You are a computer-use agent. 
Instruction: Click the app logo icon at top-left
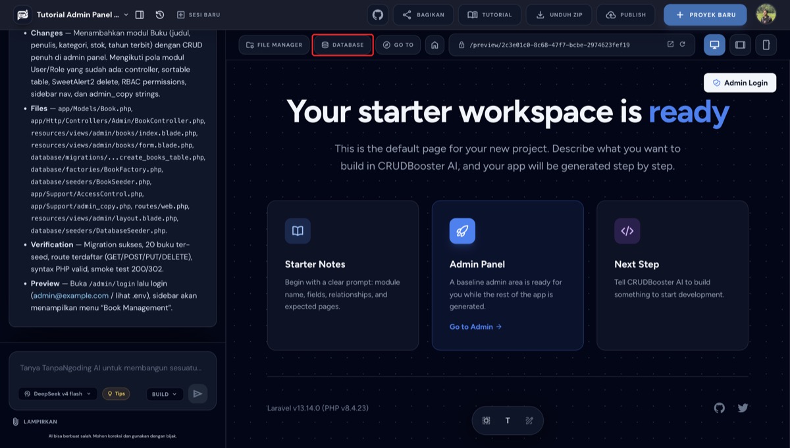pyautogui.click(x=22, y=14)
